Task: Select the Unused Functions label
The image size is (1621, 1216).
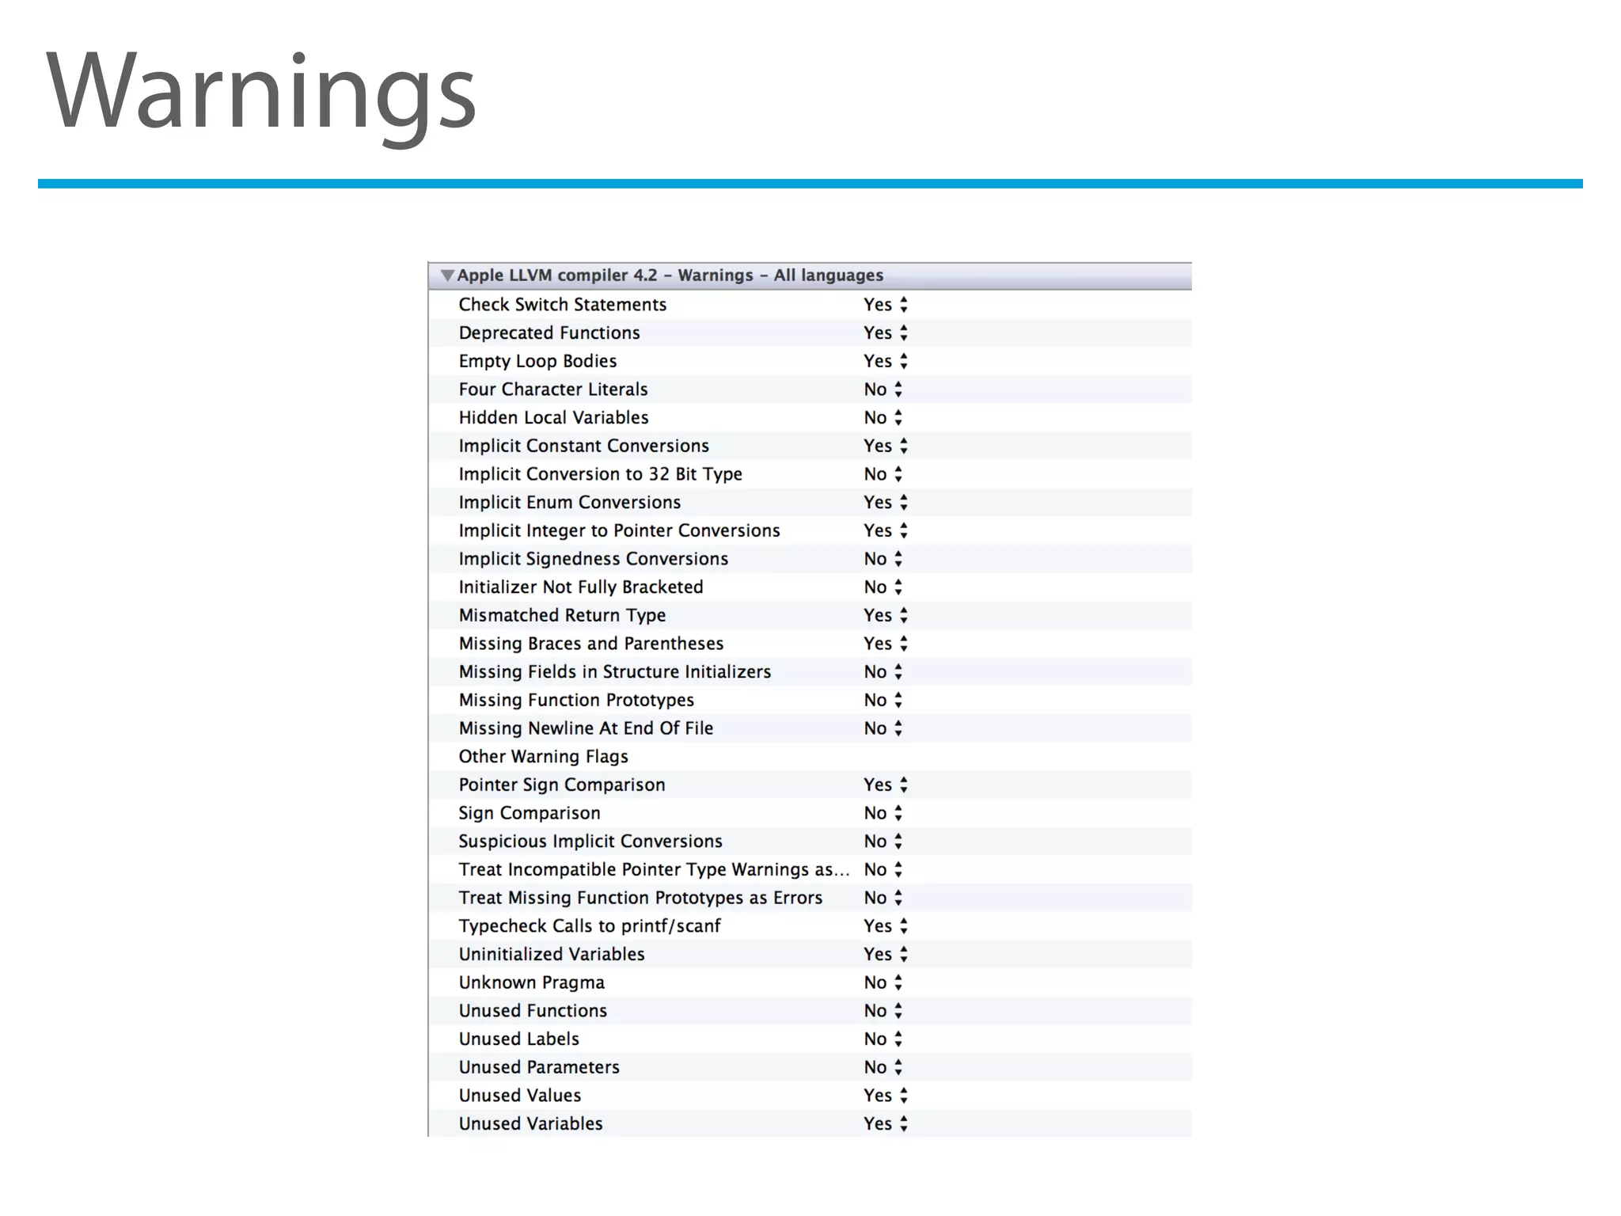Action: point(533,1011)
